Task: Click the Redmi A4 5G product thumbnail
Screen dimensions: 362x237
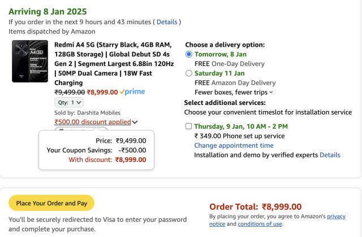Action: (29, 62)
